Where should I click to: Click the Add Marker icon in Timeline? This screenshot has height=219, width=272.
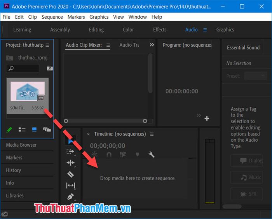pyautogui.click(x=138, y=154)
